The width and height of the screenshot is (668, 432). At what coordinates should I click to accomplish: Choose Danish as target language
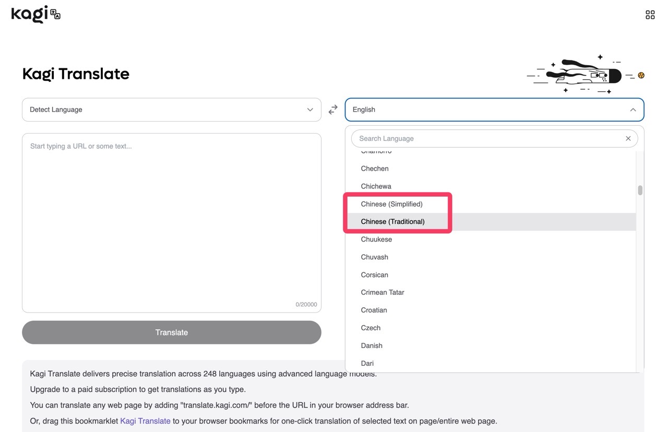pyautogui.click(x=491, y=346)
